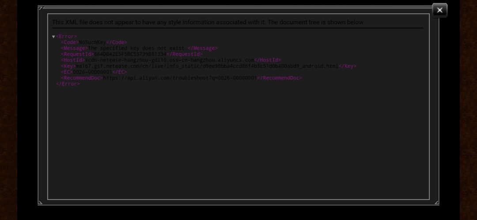Click the opening Error tag
Viewport: 477px width, 220px height.
(x=66, y=37)
